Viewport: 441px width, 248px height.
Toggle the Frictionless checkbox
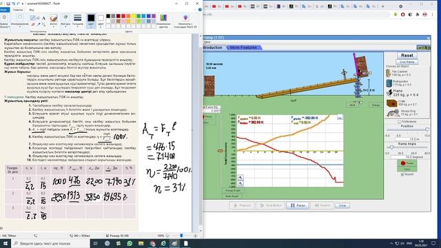(x=399, y=122)
